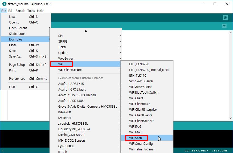This screenshot has height=153, width=233.
Task: Expand the SPIFFS examples
Action: point(86,41)
